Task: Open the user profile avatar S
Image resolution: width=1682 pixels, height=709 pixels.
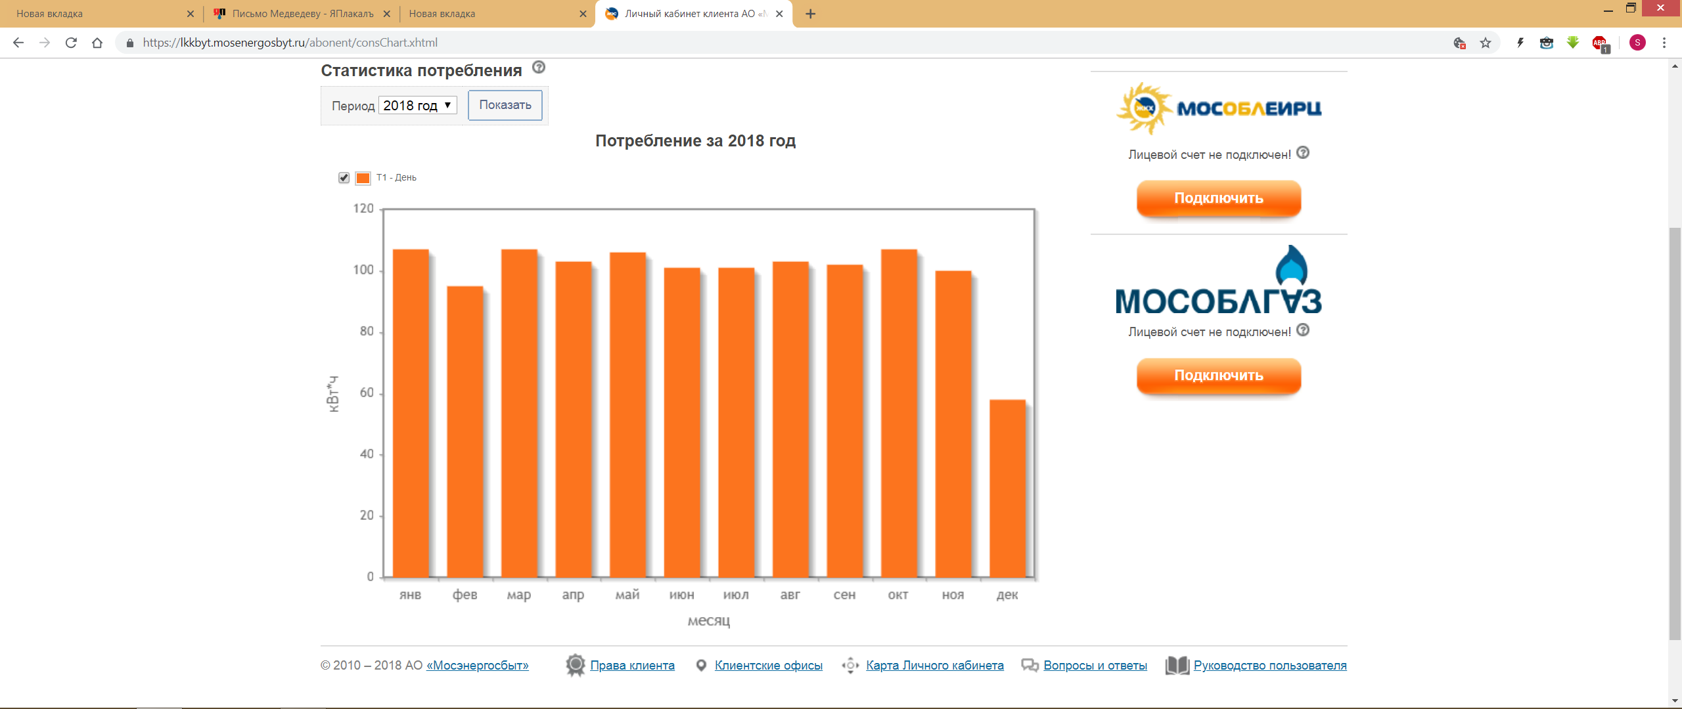Action: [x=1637, y=43]
